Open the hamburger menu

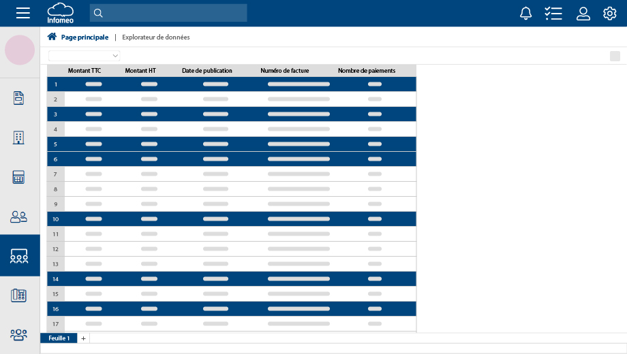(x=22, y=13)
